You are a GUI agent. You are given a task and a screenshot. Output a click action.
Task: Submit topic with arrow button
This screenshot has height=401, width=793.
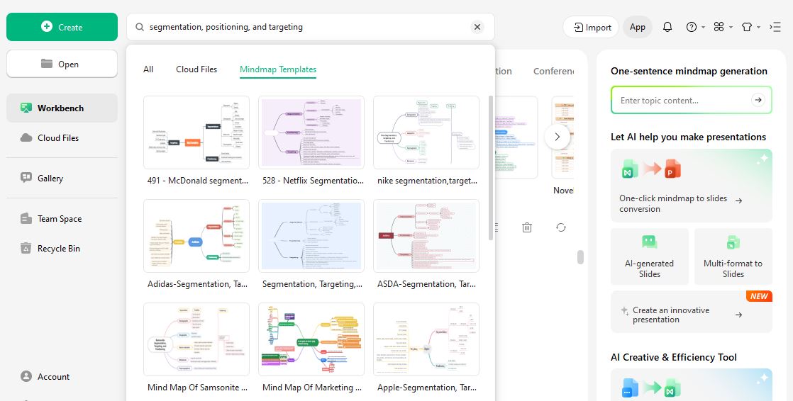[758, 100]
